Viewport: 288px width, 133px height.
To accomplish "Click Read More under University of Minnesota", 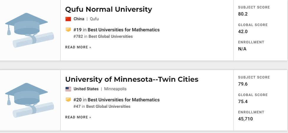I will pos(78,117).
